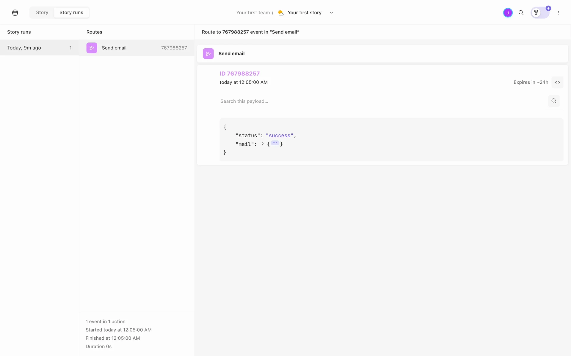Open event ID 767988257 link
Image resolution: width=571 pixels, height=356 pixels.
[x=239, y=74]
